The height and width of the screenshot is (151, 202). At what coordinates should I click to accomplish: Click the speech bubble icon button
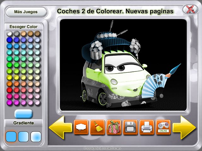point(81,127)
